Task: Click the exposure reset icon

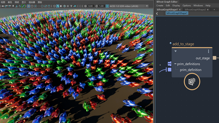Action: coord(85,6)
